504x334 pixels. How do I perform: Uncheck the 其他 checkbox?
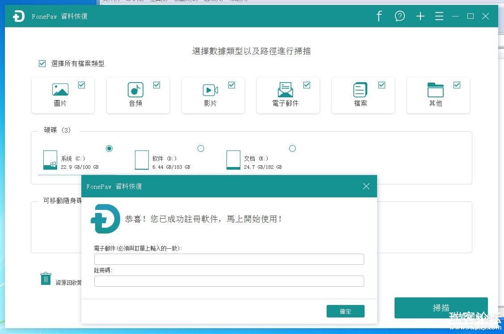click(457, 85)
